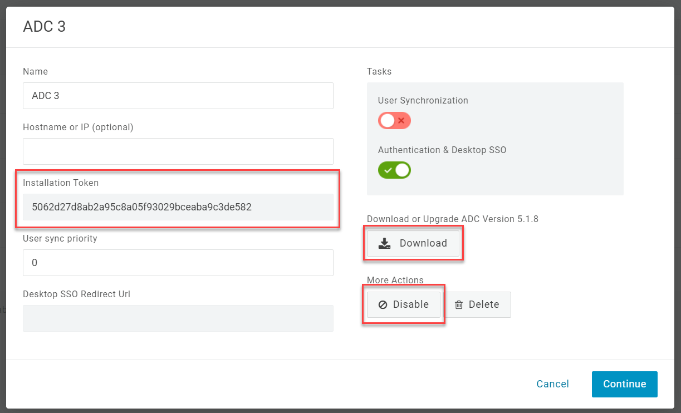The height and width of the screenshot is (413, 681).
Task: Click the download arrow icon on Download button
Action: pos(385,243)
